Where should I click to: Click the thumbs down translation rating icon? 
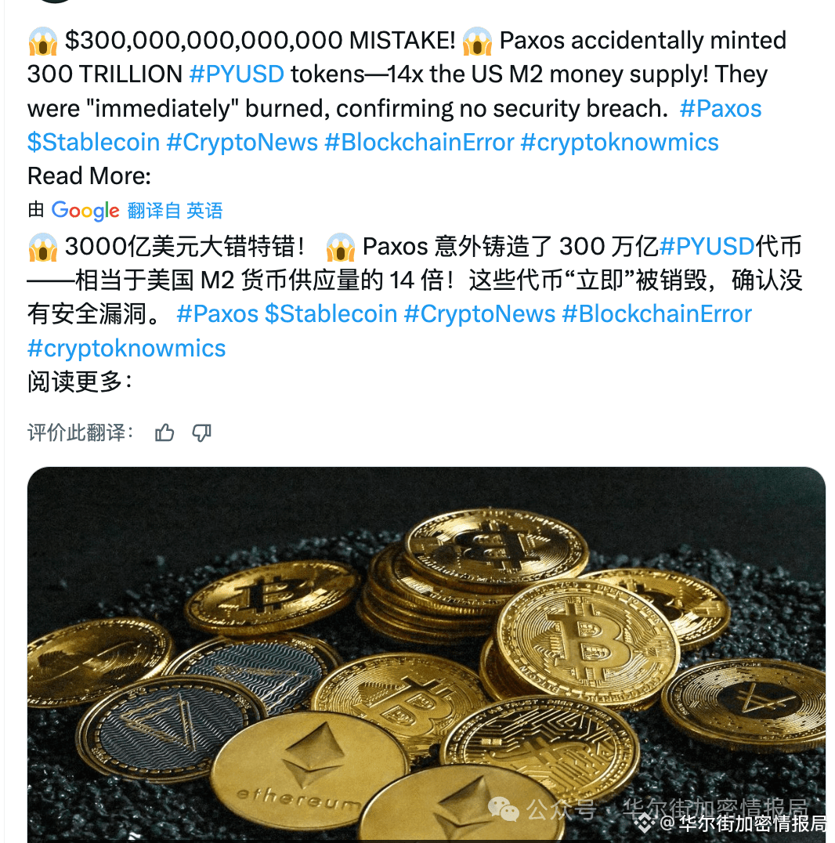click(201, 432)
